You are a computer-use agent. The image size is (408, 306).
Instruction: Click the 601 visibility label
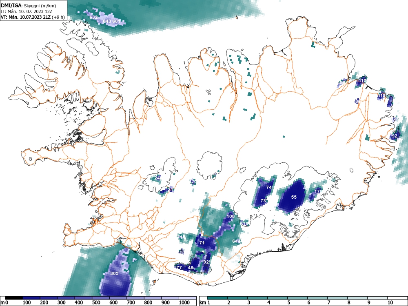(x=117, y=21)
